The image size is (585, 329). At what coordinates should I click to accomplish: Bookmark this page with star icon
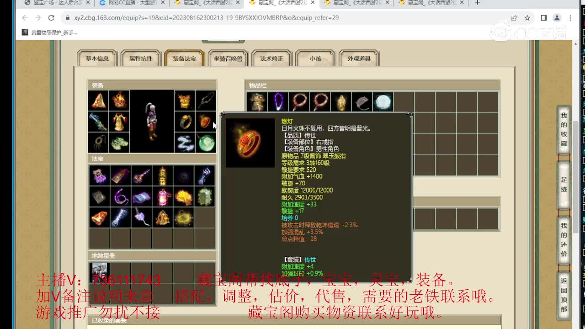pos(527,18)
